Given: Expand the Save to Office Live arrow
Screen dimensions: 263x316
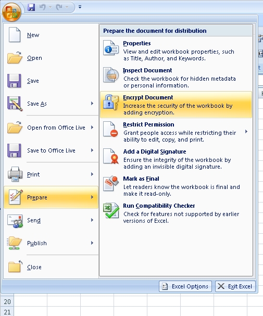Looking at the screenshot, I should [x=92, y=150].
